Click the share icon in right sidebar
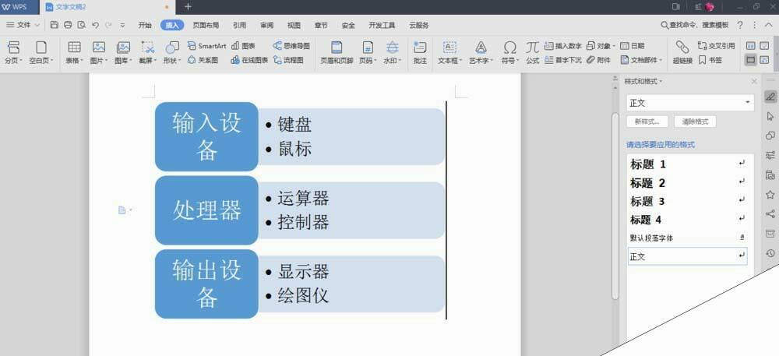The width and height of the screenshot is (779, 356). [770, 214]
